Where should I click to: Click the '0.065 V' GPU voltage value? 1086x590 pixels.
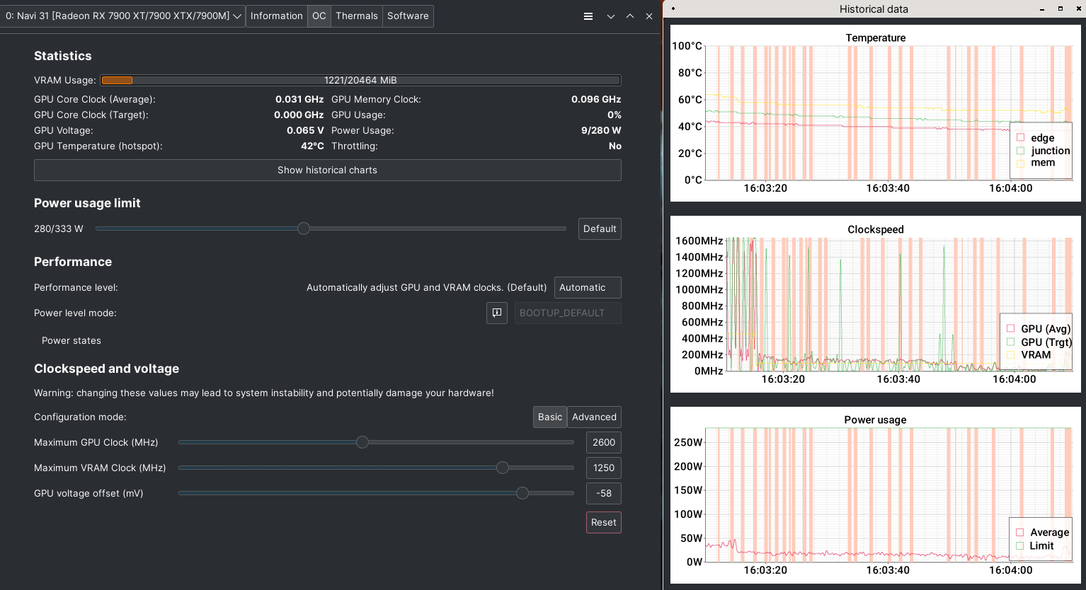click(x=305, y=130)
